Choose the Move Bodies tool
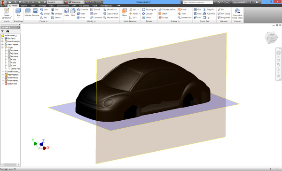282x171 pixels. [x=111, y=18]
